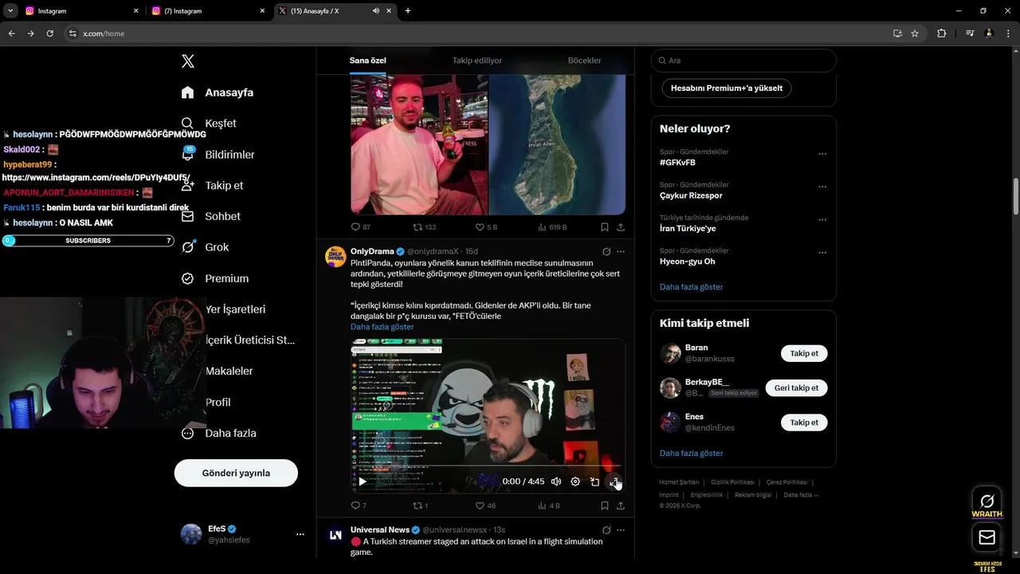Bookmark the post with 619 B views
The height and width of the screenshot is (574, 1020).
(x=605, y=227)
